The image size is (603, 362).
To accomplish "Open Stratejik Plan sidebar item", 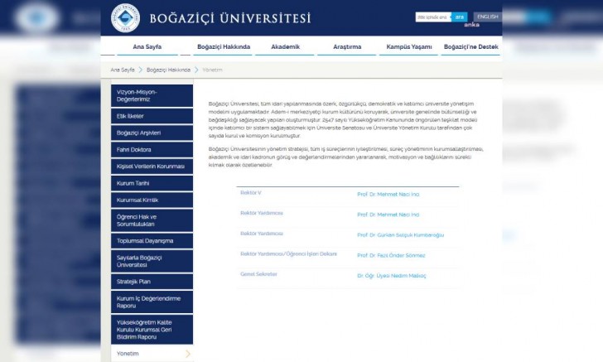I will point(152,282).
